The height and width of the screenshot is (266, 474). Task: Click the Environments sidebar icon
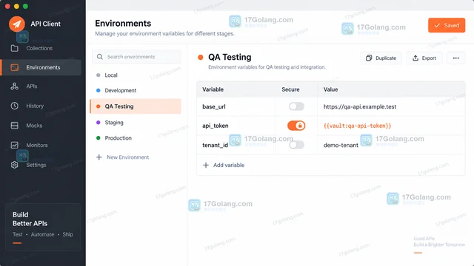pyautogui.click(x=15, y=67)
